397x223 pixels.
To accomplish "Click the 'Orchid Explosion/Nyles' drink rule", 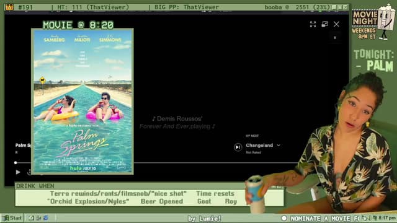I will pos(88,201).
